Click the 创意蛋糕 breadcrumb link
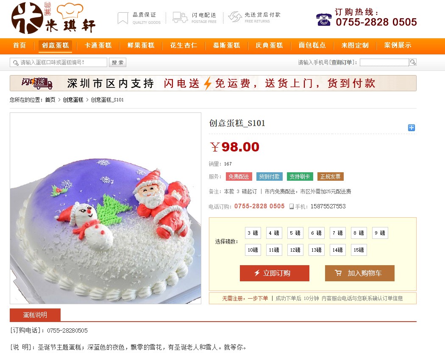Image resolution: width=445 pixels, height=353 pixels. coord(73,100)
